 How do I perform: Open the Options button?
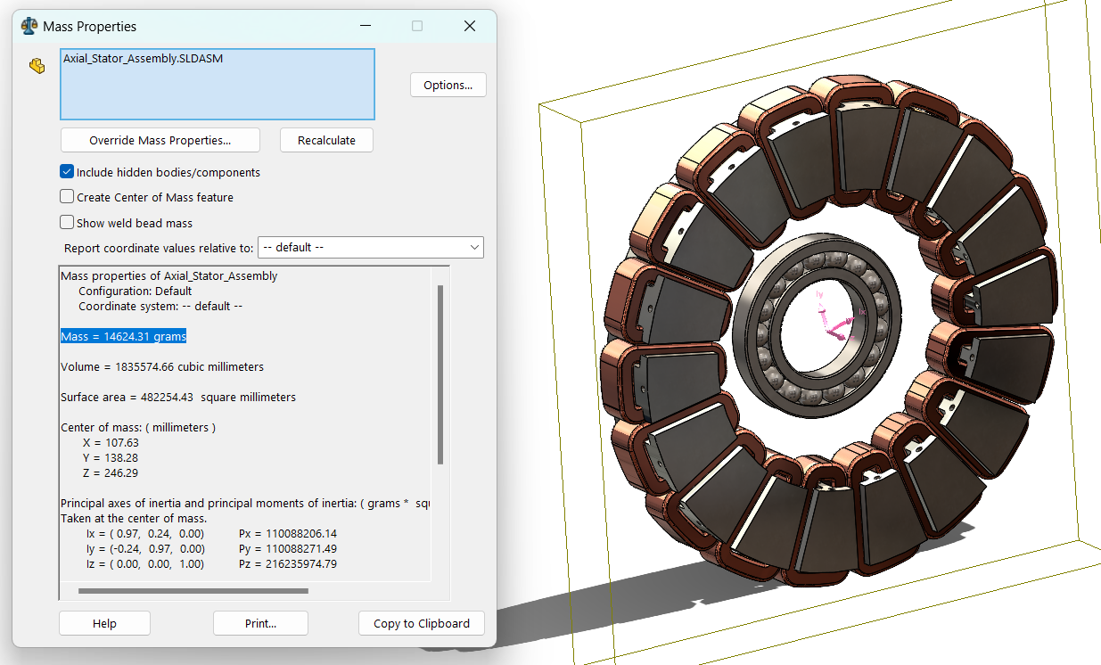point(448,86)
